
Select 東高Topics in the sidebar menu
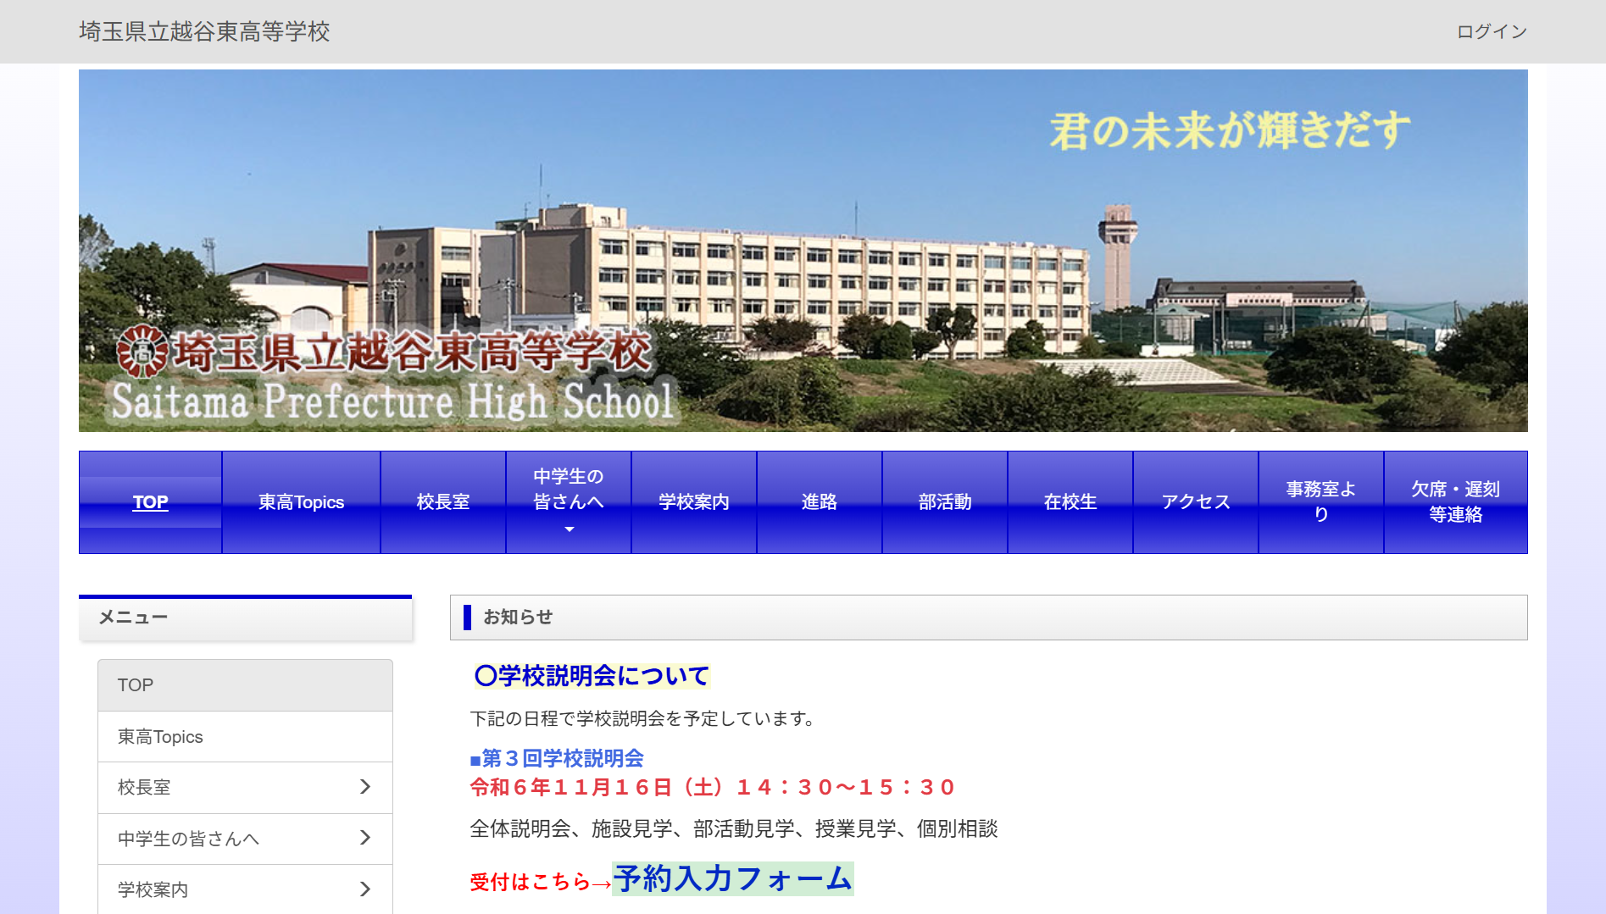(x=245, y=737)
